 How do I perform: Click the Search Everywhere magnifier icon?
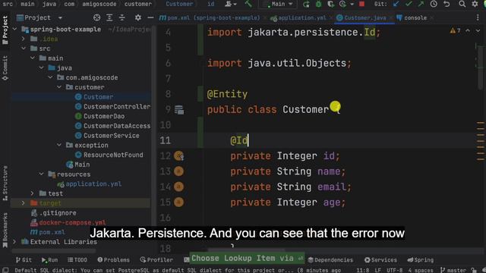coord(462,4)
